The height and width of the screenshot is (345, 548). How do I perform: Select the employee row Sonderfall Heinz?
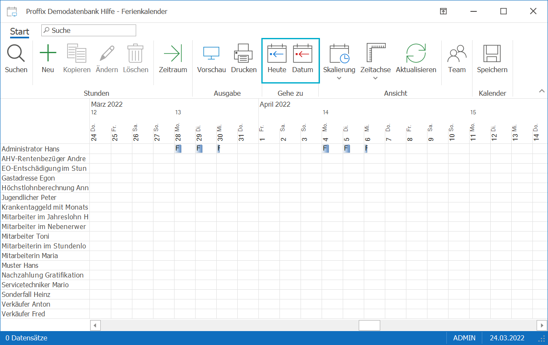45,294
